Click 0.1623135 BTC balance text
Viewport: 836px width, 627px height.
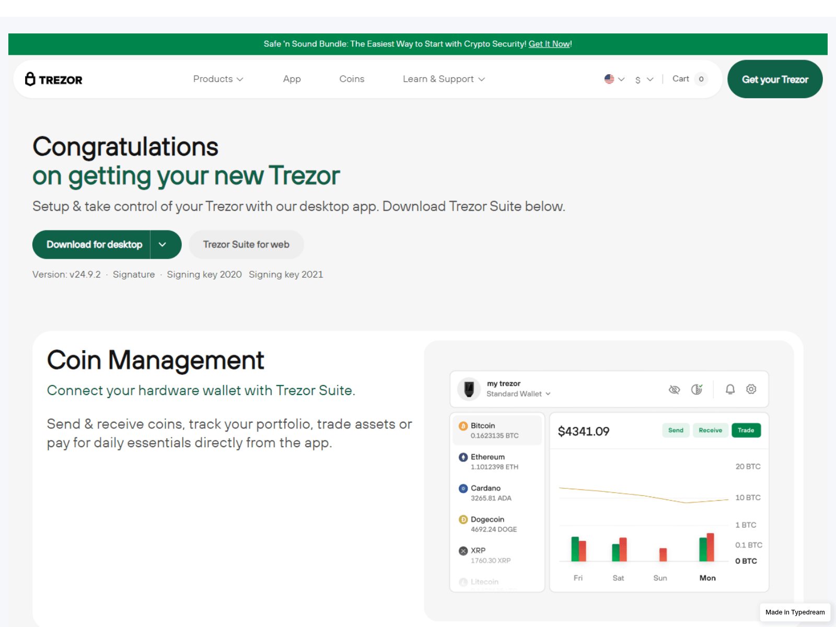coord(494,436)
